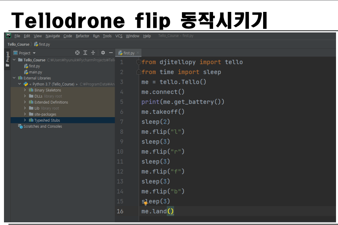Click Tello_Course in the breadcrumb bar
Viewport: 338px width, 225px height.
tap(18, 44)
